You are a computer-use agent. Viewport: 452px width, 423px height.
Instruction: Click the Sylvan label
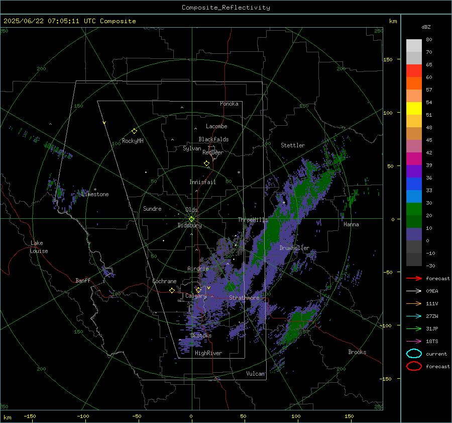coord(192,148)
